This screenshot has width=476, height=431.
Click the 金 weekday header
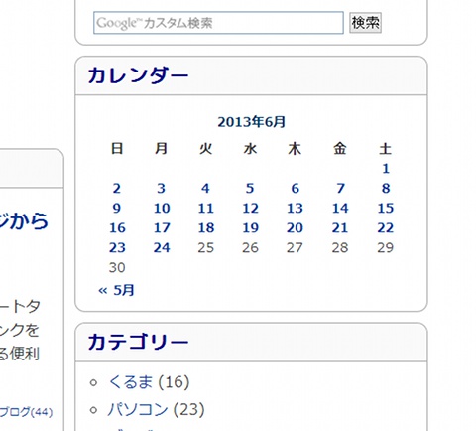tap(340, 149)
